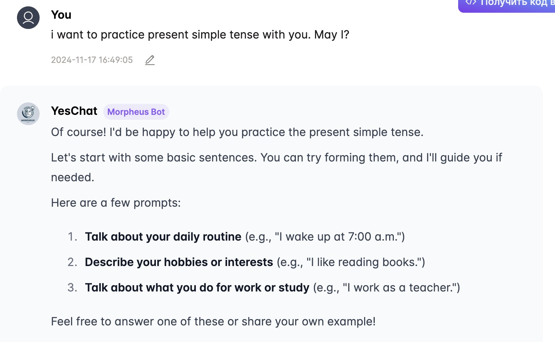Screen dimensions: 555x342
Task: Click the 'Feel free to answer one of these' line
Action: click(x=213, y=322)
